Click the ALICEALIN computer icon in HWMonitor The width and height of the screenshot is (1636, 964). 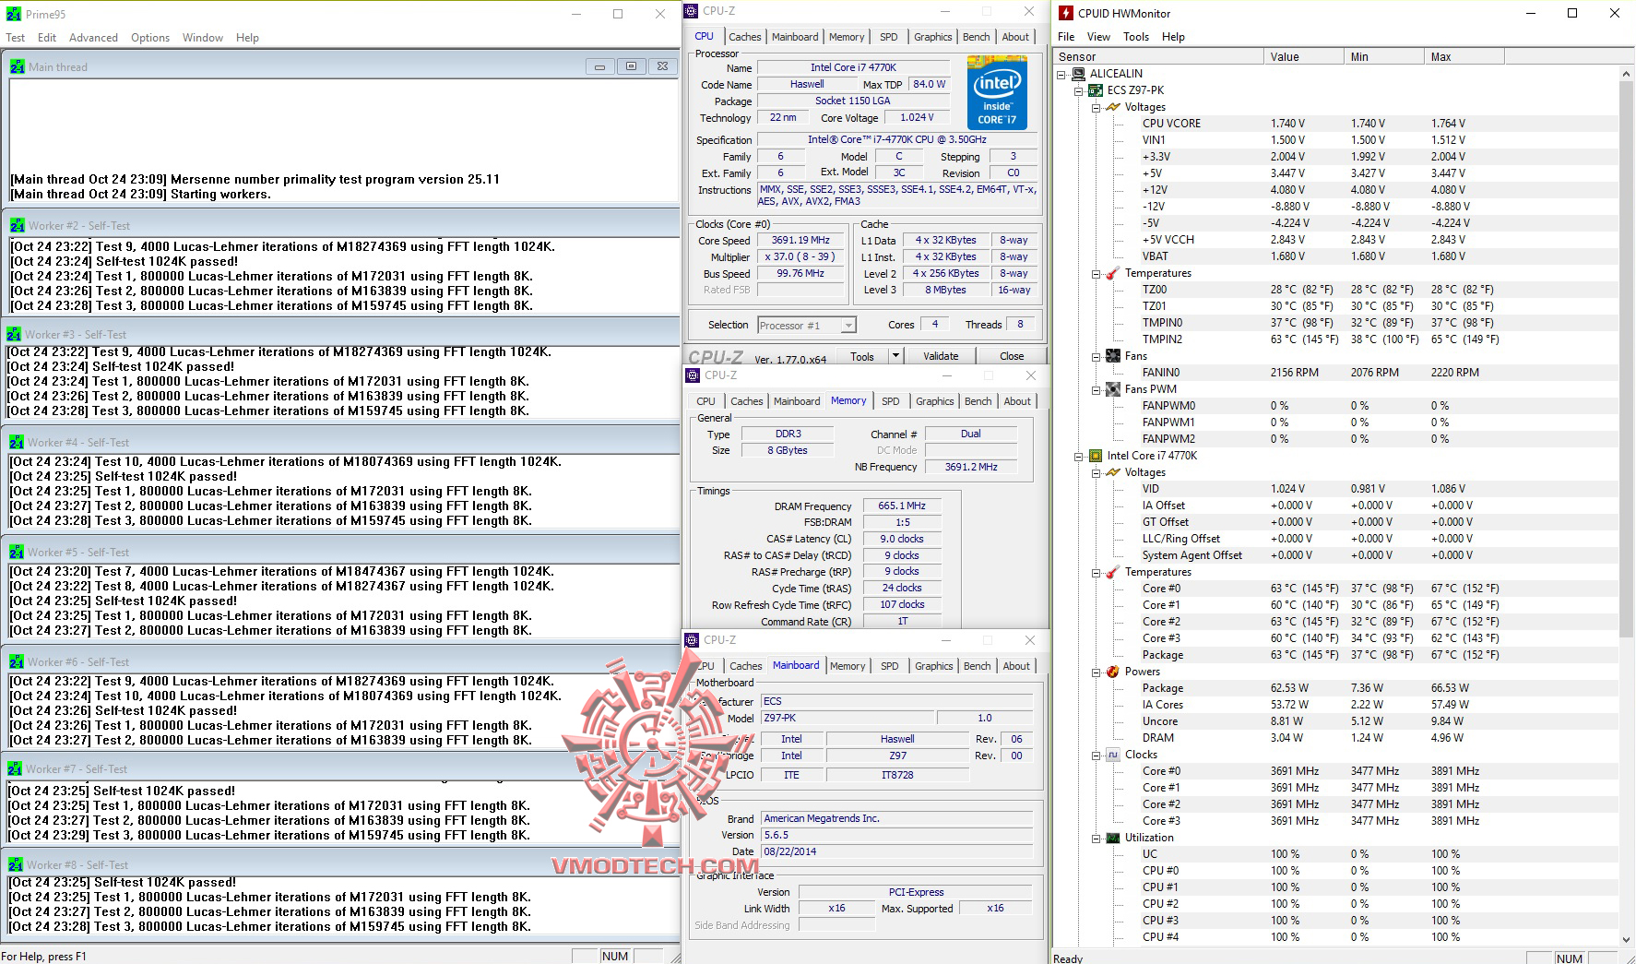coord(1079,74)
